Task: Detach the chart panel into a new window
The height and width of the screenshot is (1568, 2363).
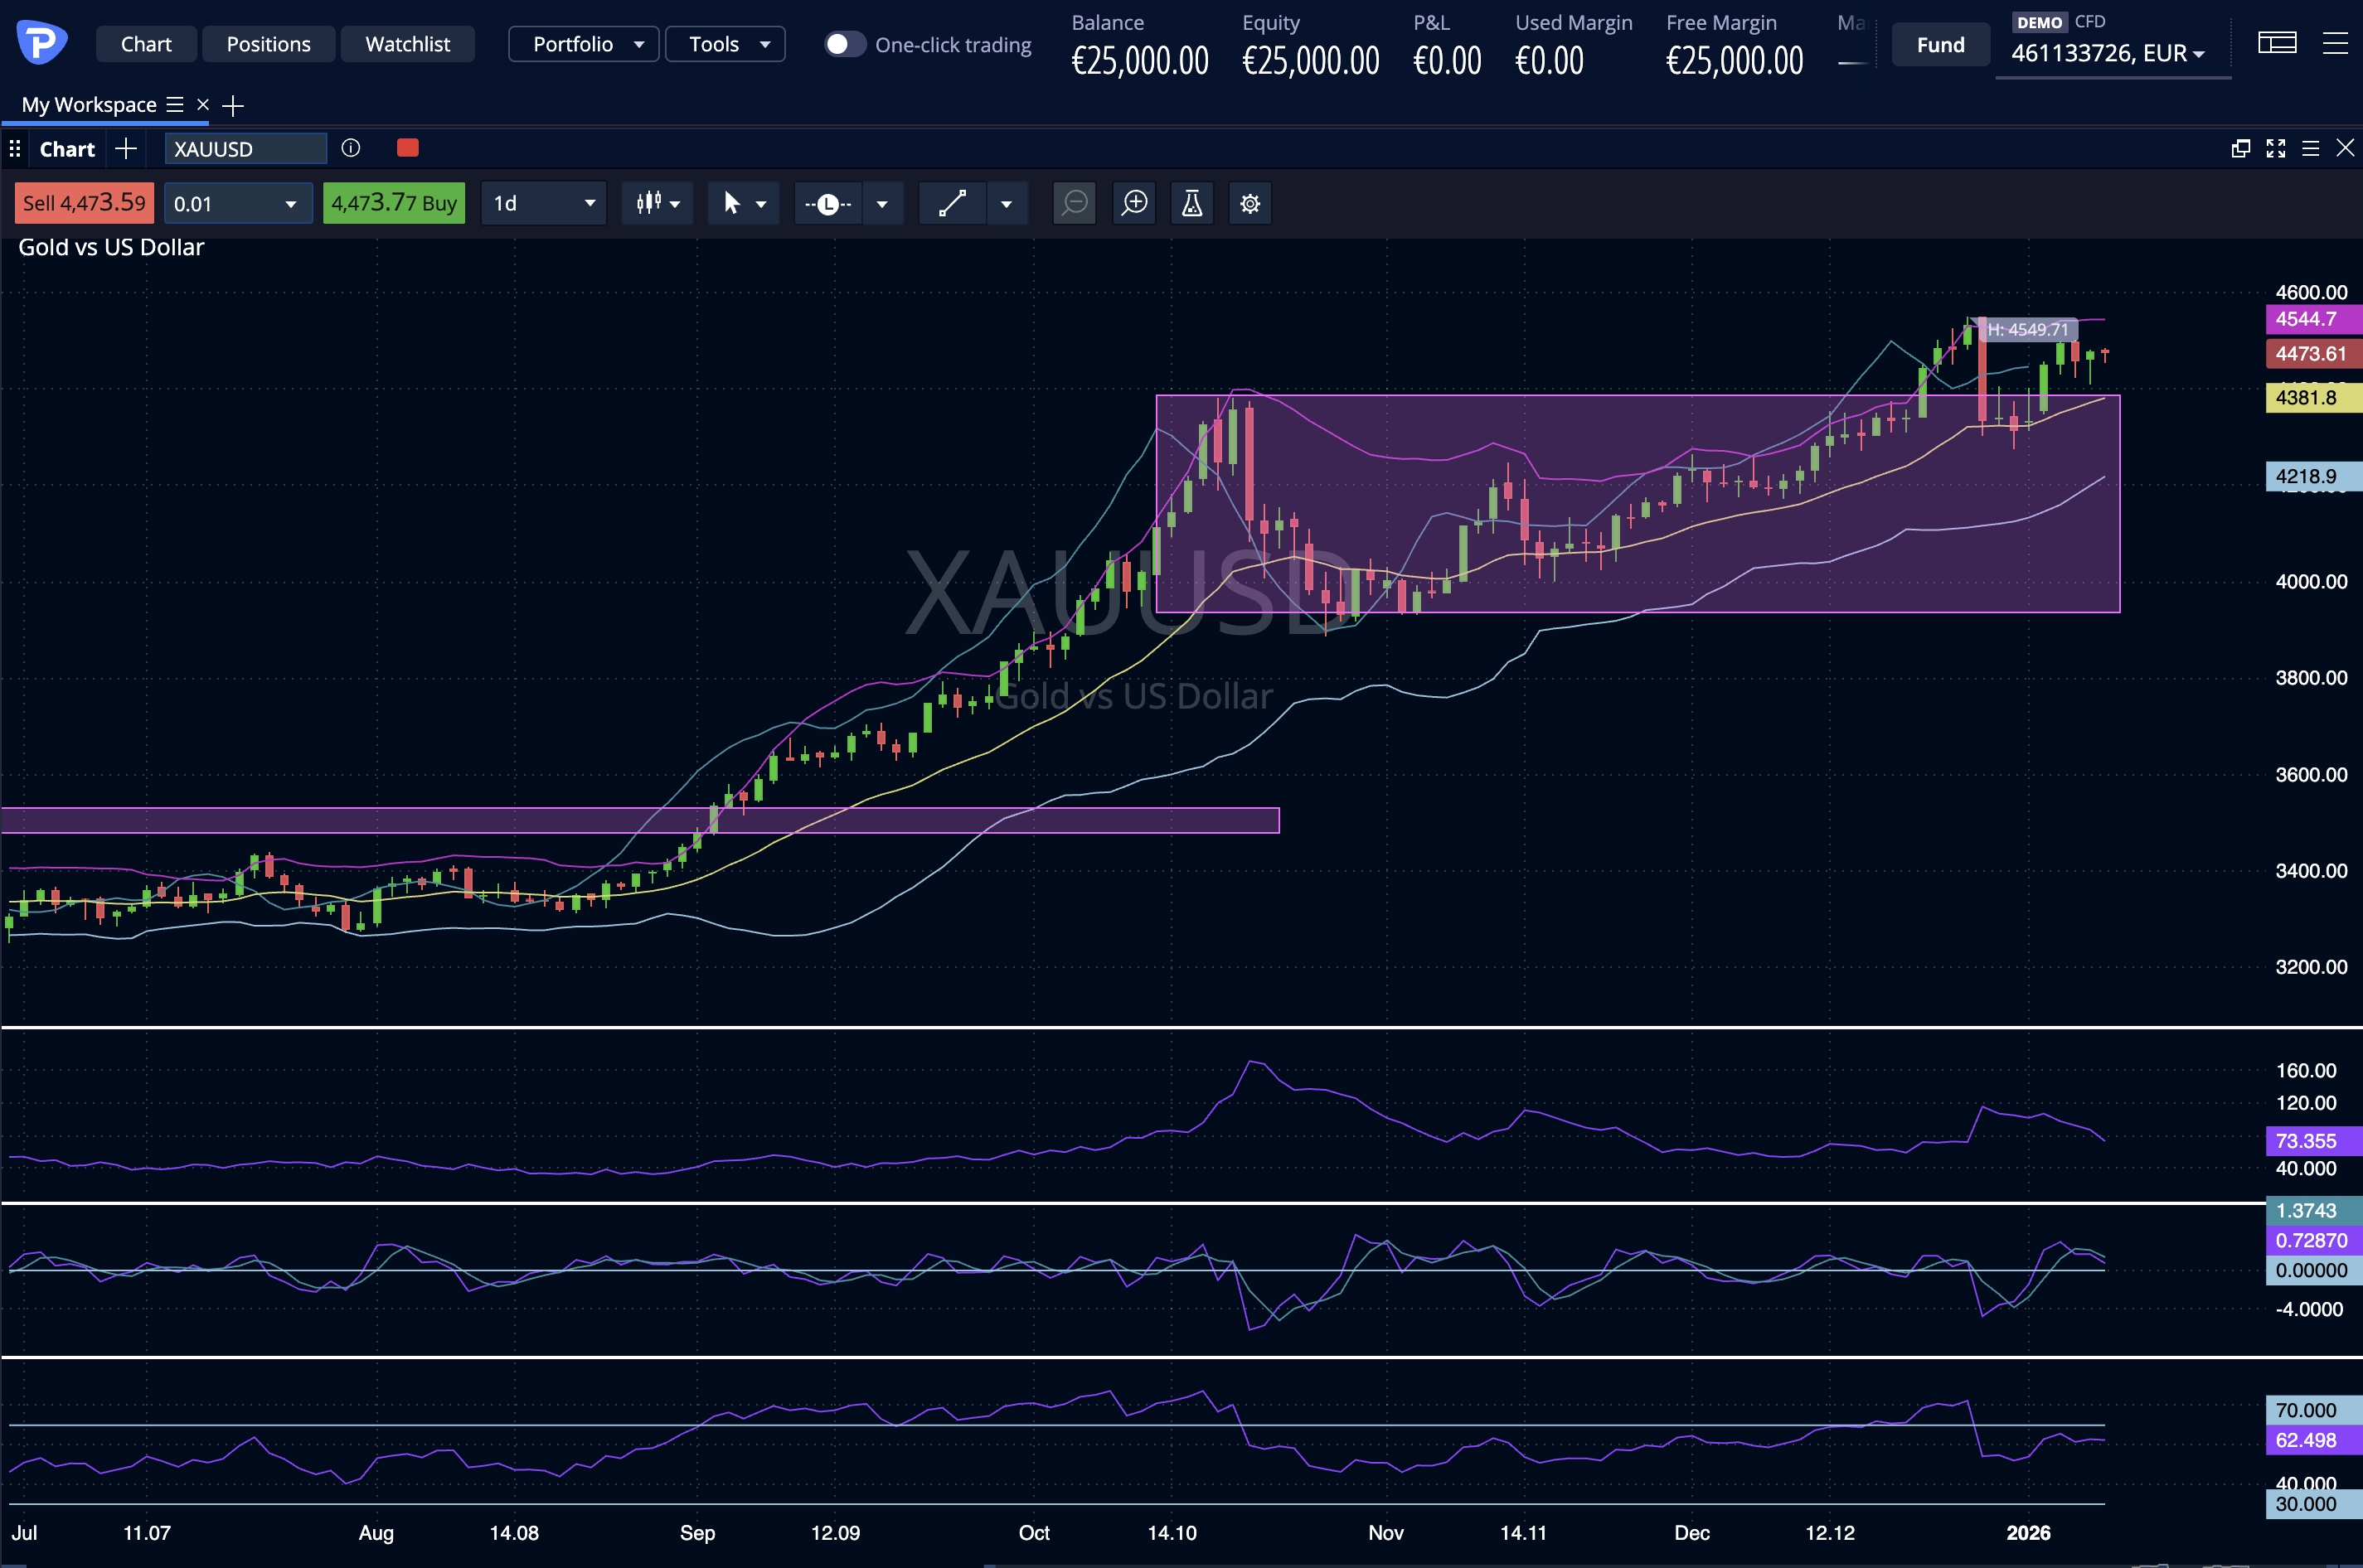Action: (x=2240, y=148)
